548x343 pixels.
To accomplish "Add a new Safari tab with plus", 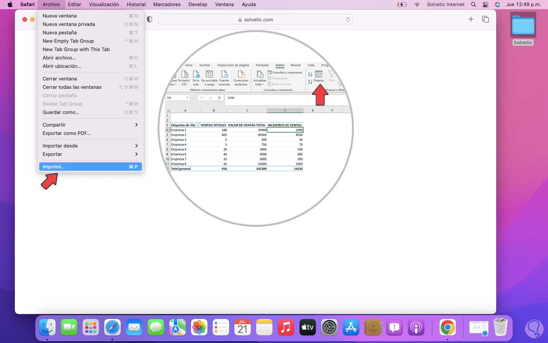I will pyautogui.click(x=471, y=19).
